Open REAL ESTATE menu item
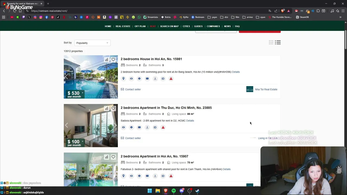 [123, 26]
